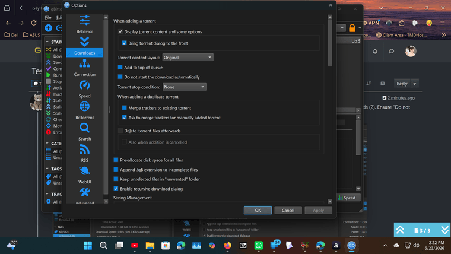Screen dimensions: 451x254
Task: Enable Add to top of queue
Action: (x=120, y=67)
